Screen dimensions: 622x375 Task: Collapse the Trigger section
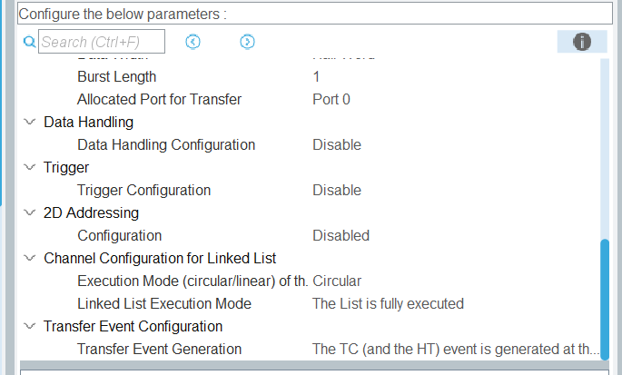(30, 167)
